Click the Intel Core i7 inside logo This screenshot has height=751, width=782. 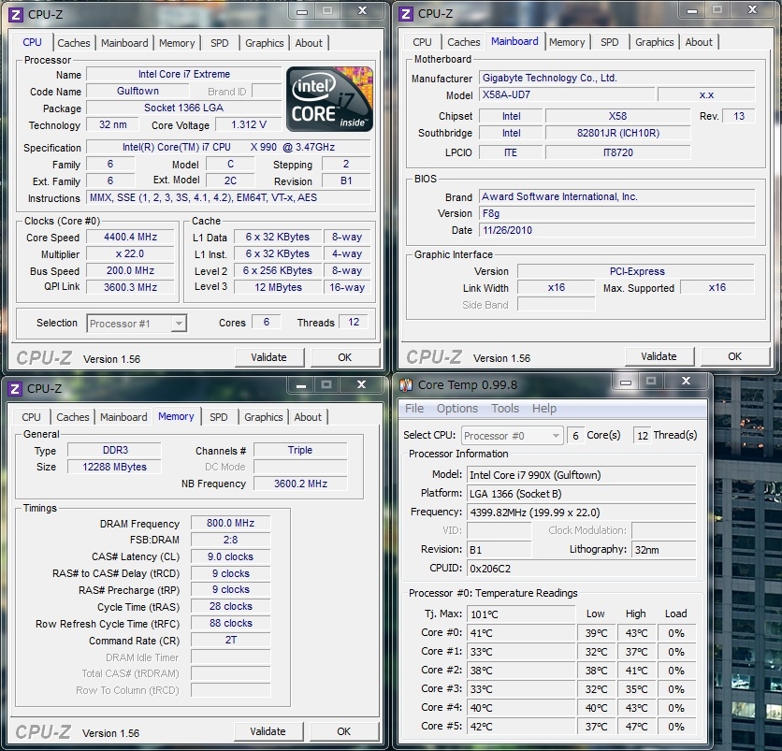[x=329, y=97]
